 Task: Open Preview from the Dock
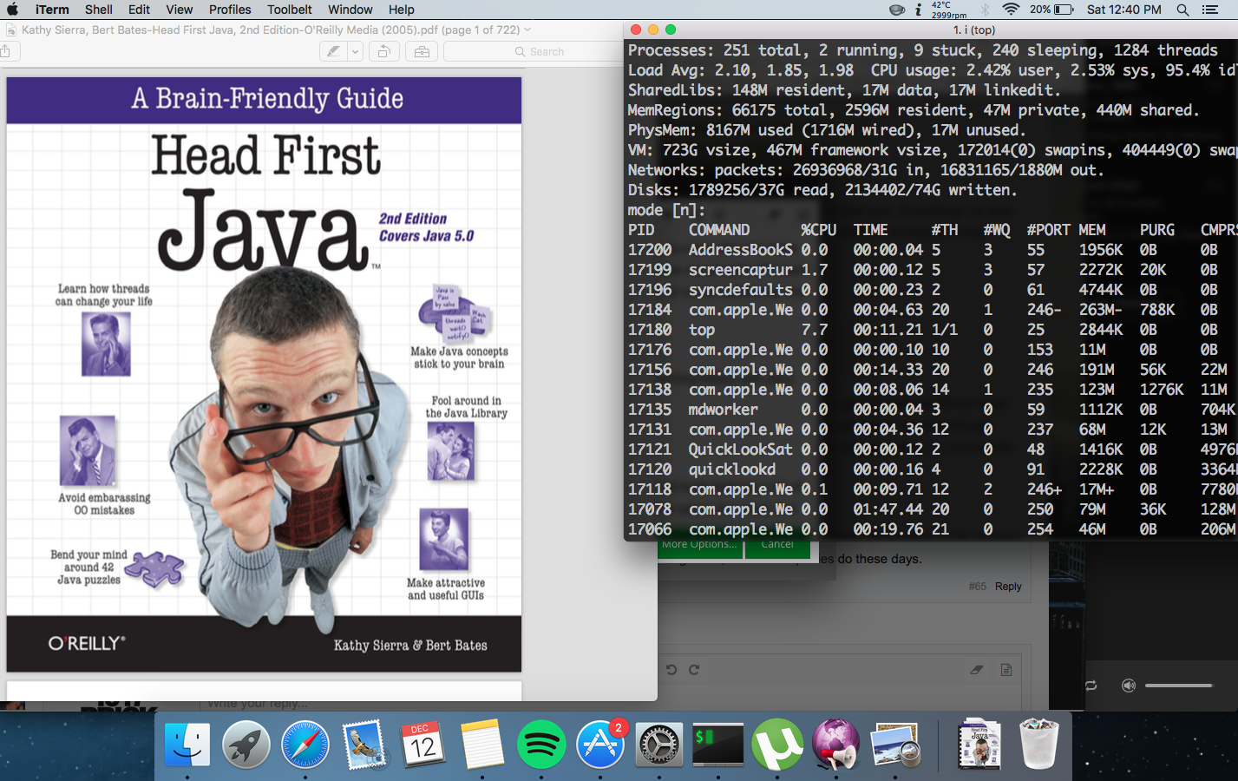coord(895,744)
